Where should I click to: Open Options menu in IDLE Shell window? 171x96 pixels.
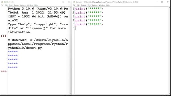[23, 5]
